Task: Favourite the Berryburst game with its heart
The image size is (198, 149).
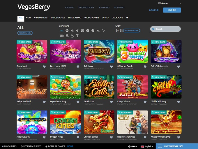Action: point(44,66)
